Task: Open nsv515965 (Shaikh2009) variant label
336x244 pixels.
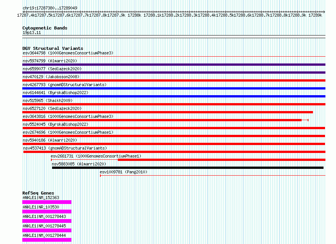Action: (x=48, y=100)
